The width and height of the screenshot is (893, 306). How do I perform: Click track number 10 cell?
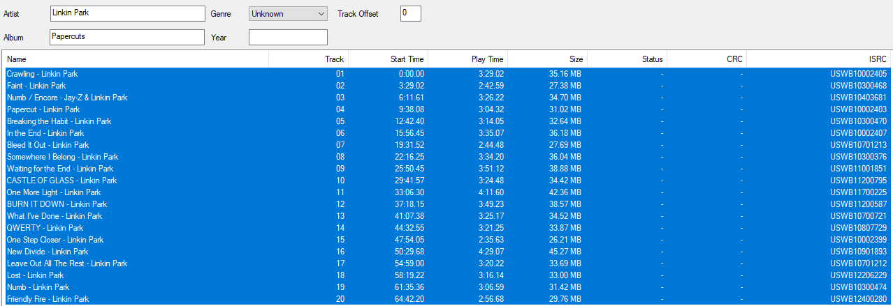coord(340,181)
